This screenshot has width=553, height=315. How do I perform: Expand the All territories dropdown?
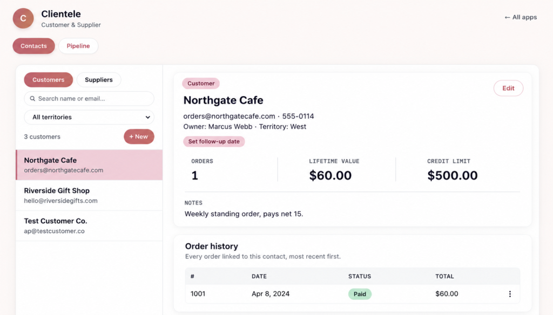click(89, 117)
